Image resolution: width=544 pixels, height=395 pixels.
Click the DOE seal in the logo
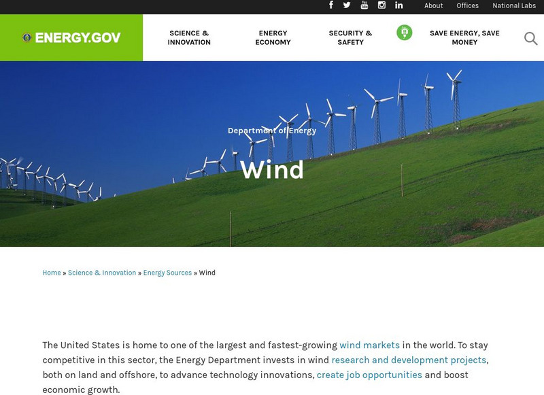click(x=27, y=37)
